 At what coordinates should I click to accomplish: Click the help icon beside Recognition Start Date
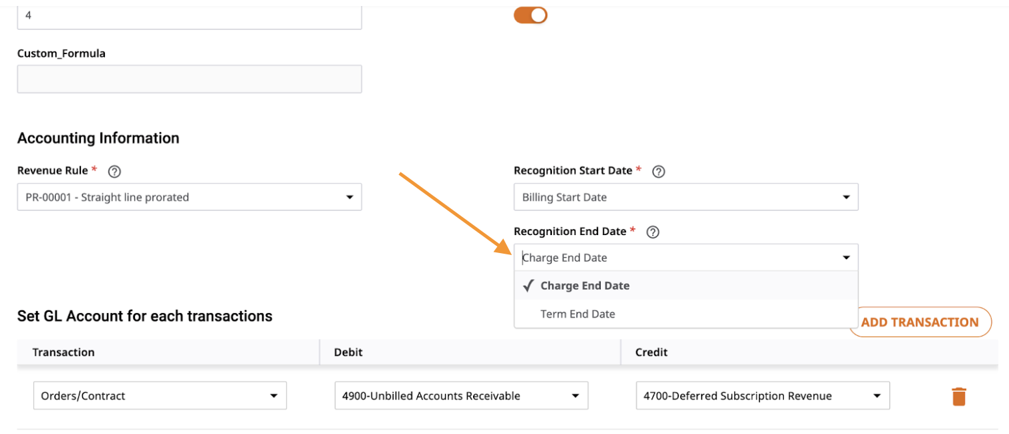658,172
